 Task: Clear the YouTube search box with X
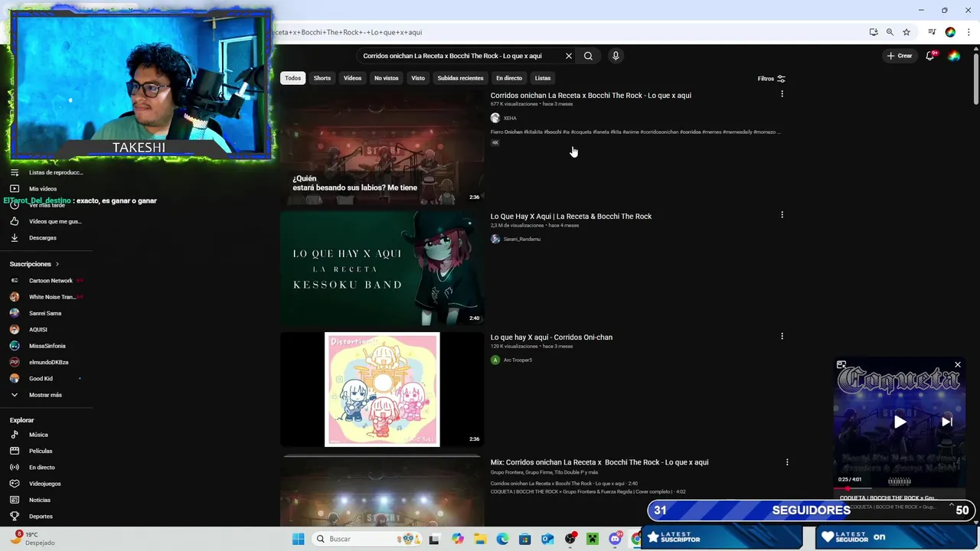[x=569, y=56]
